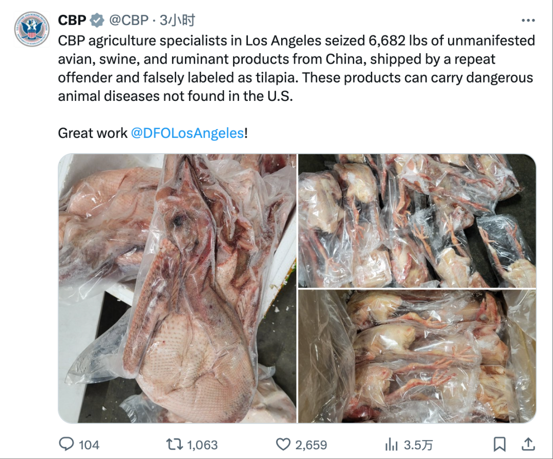Click the verified badge beside CBP

click(x=97, y=20)
